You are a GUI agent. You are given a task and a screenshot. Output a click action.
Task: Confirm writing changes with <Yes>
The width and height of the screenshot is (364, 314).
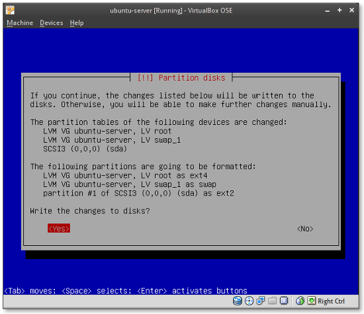tap(59, 229)
